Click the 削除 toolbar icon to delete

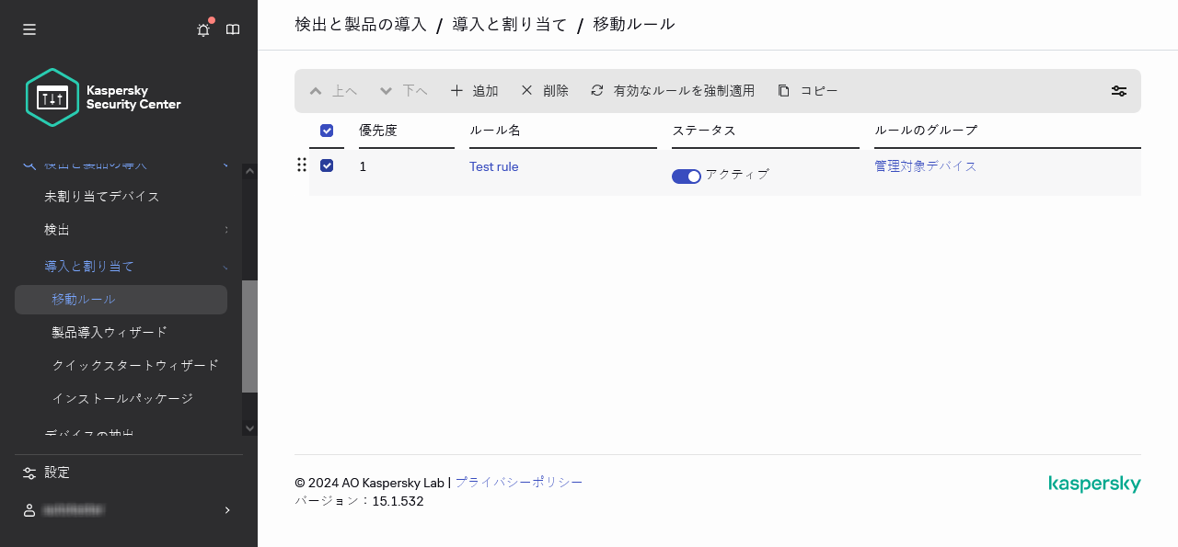[526, 91]
